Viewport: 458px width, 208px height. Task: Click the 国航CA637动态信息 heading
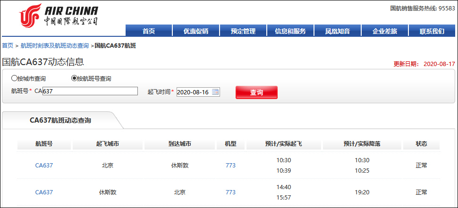point(43,62)
